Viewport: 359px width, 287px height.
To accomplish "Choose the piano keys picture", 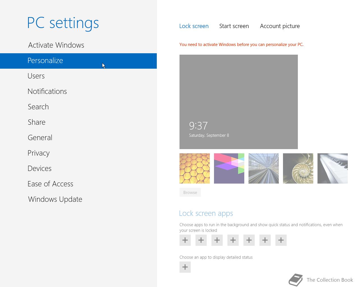I will coord(333,168).
